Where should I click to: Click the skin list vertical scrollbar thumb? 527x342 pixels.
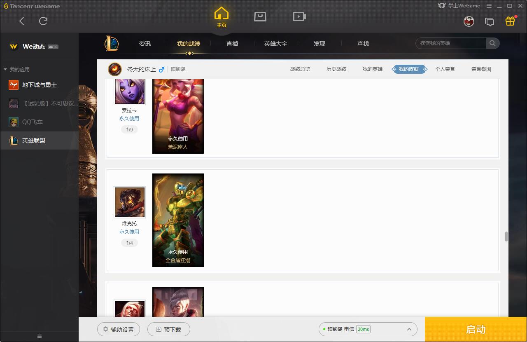pos(506,237)
